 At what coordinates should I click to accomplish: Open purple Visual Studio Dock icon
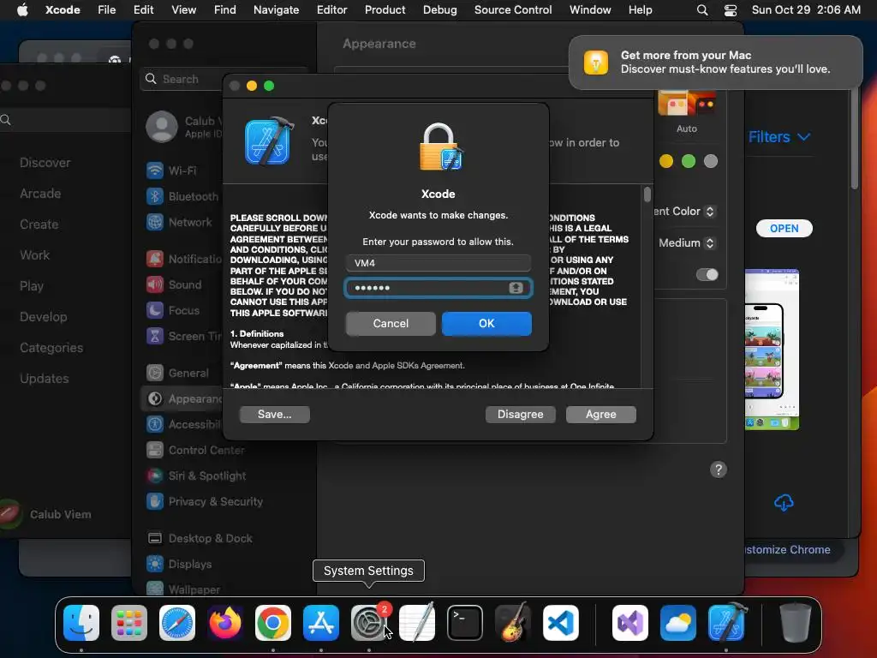point(630,623)
